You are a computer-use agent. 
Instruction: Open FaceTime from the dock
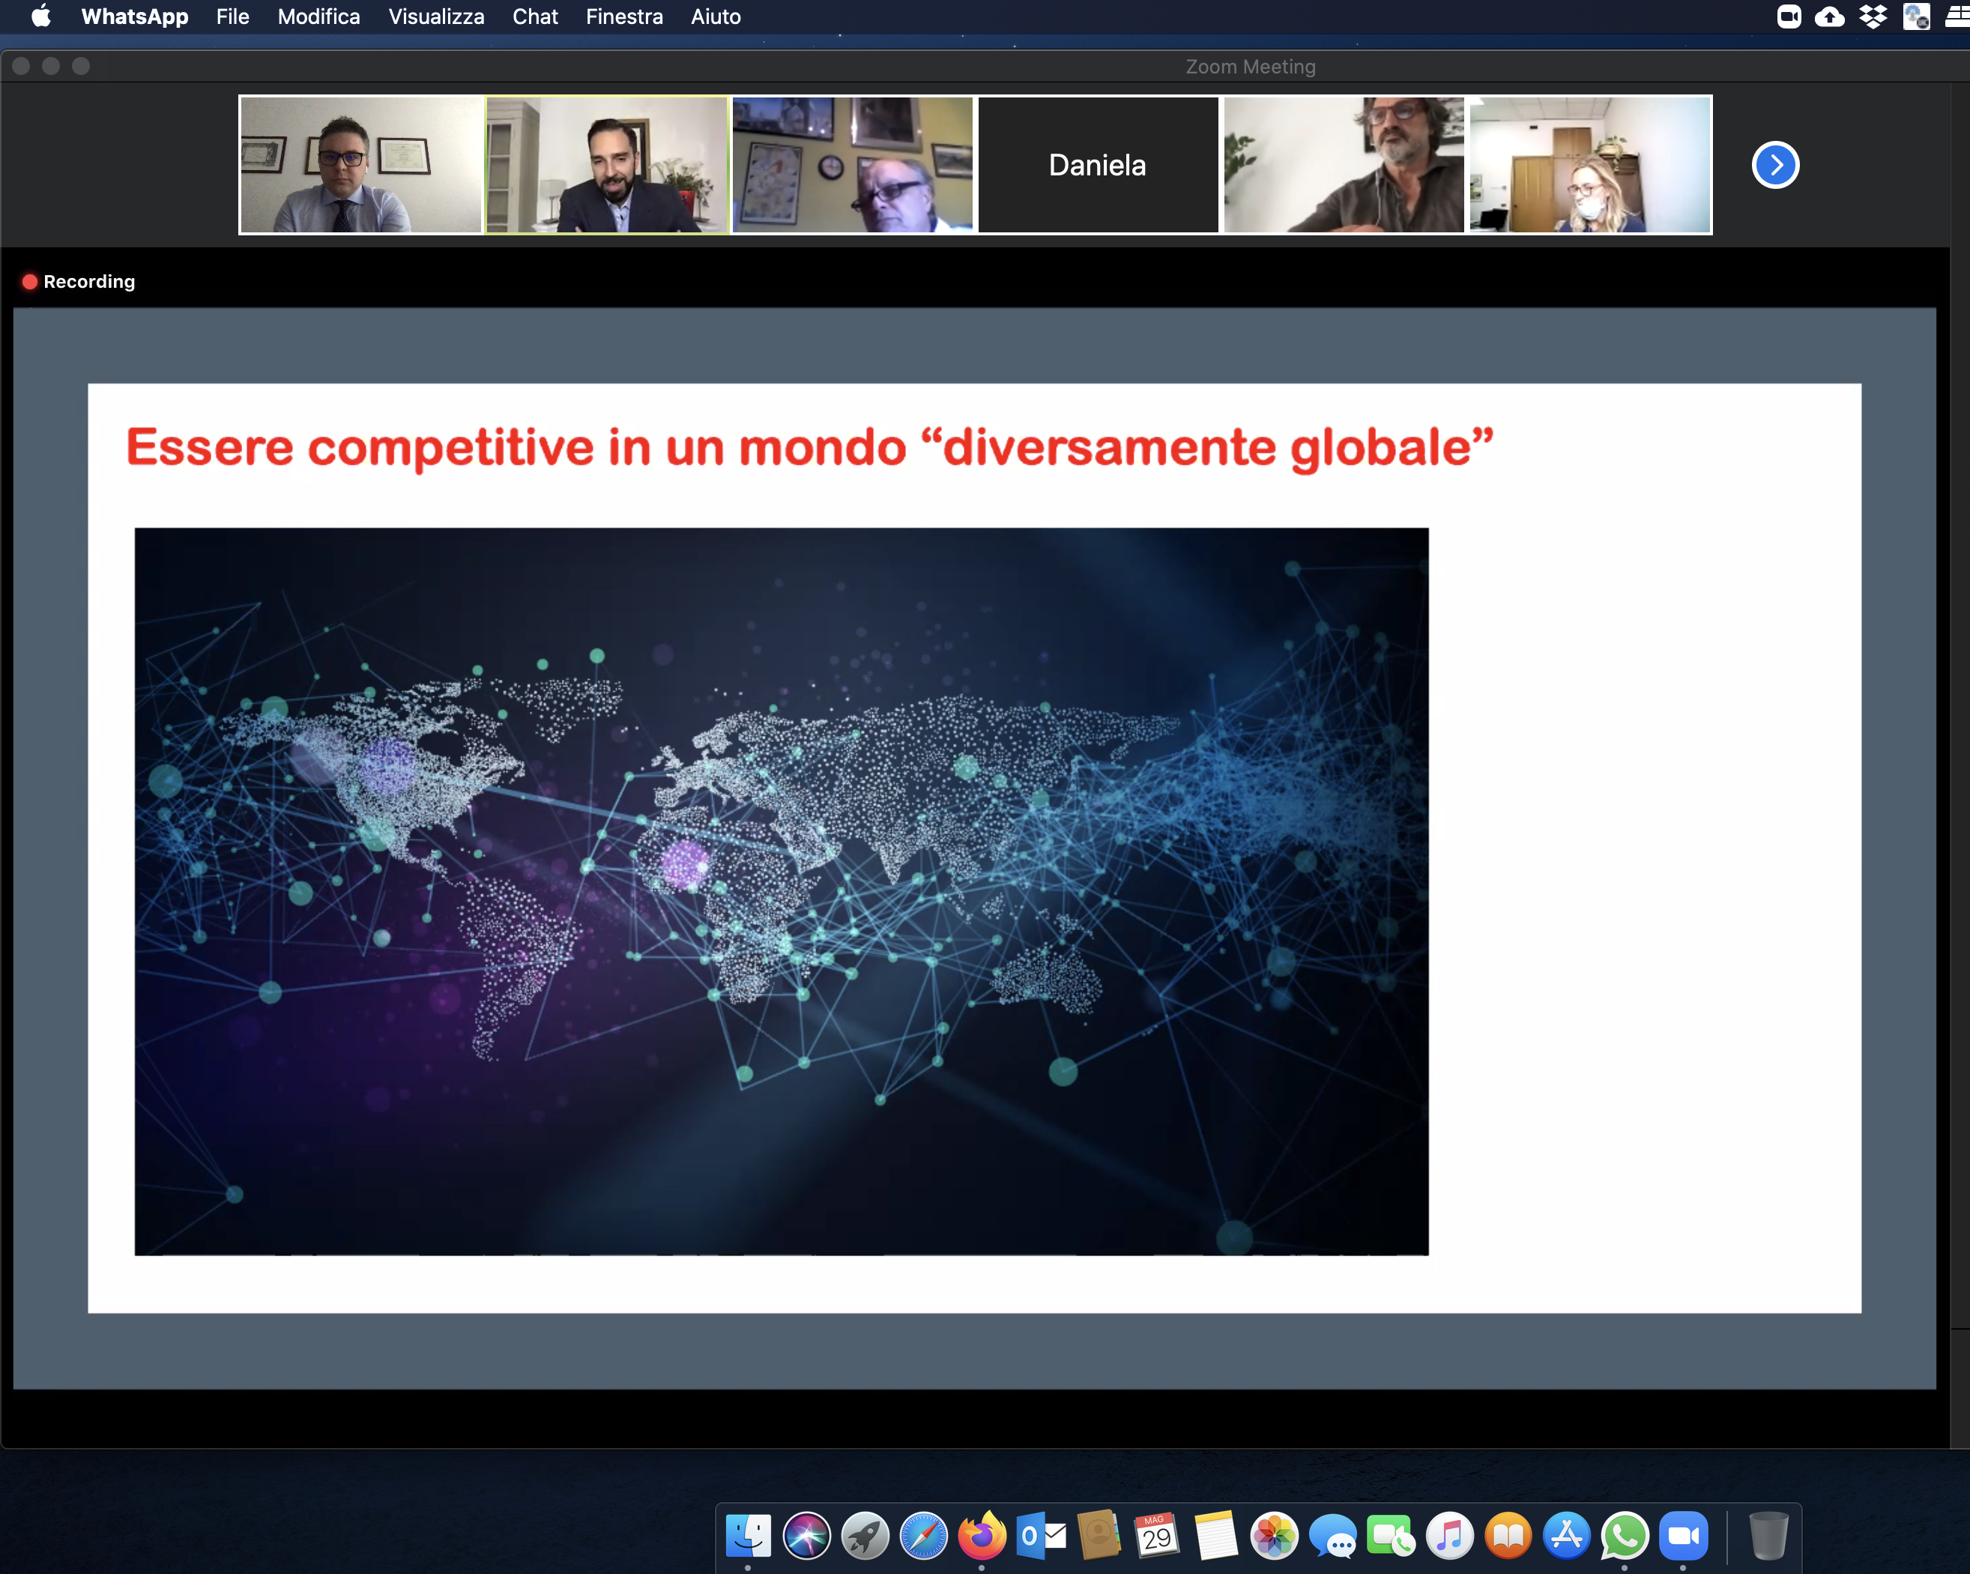click(x=1391, y=1536)
